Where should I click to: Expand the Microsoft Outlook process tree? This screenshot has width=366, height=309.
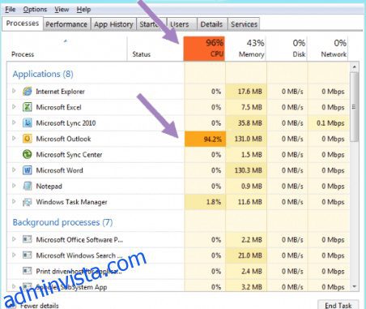click(14, 139)
